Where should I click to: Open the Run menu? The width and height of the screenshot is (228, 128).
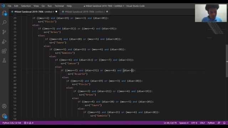(50, 6)
